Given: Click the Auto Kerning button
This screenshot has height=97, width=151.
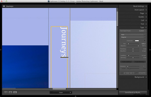Looking at the screenshot, I should point(139,62).
